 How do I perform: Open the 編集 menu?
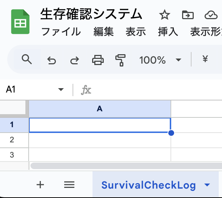[x=103, y=32]
